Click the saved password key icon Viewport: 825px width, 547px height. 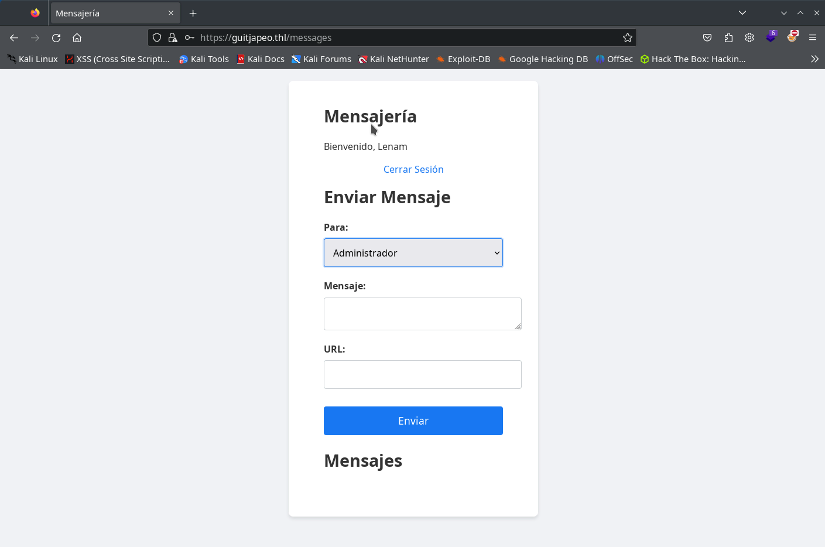189,37
